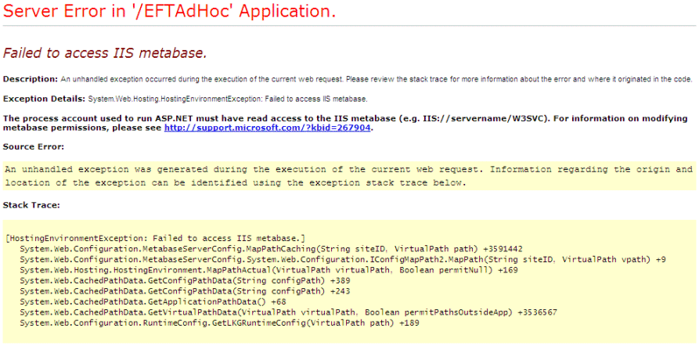Click the 'Description:' label
Viewport: 699px width, 346px height.
(31, 79)
